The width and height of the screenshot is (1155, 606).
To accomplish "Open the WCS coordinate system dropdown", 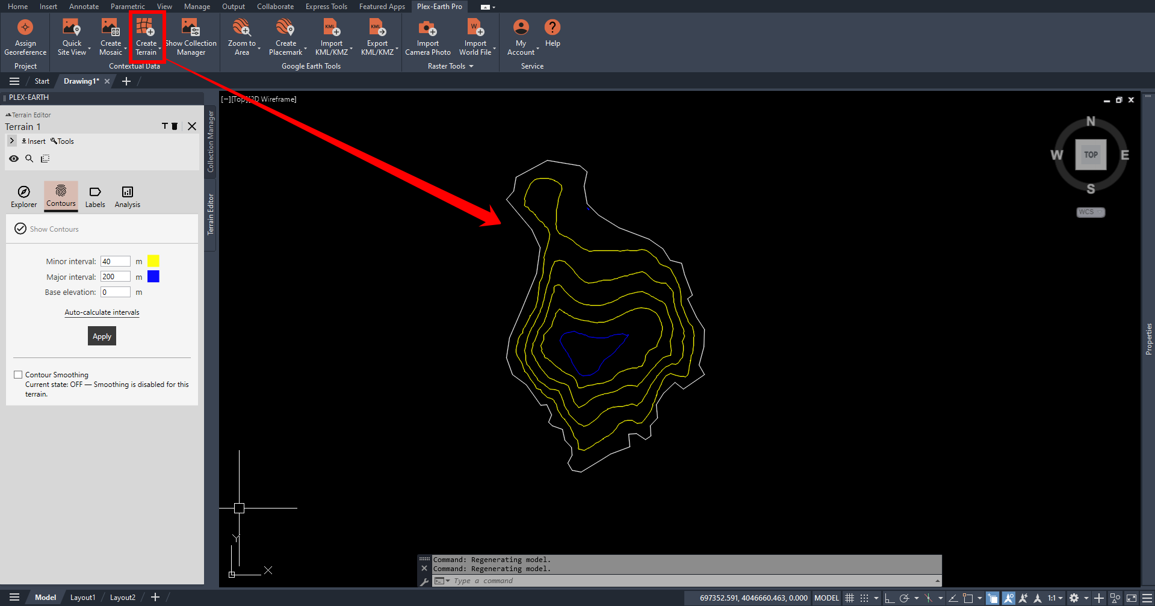I will coord(1090,212).
